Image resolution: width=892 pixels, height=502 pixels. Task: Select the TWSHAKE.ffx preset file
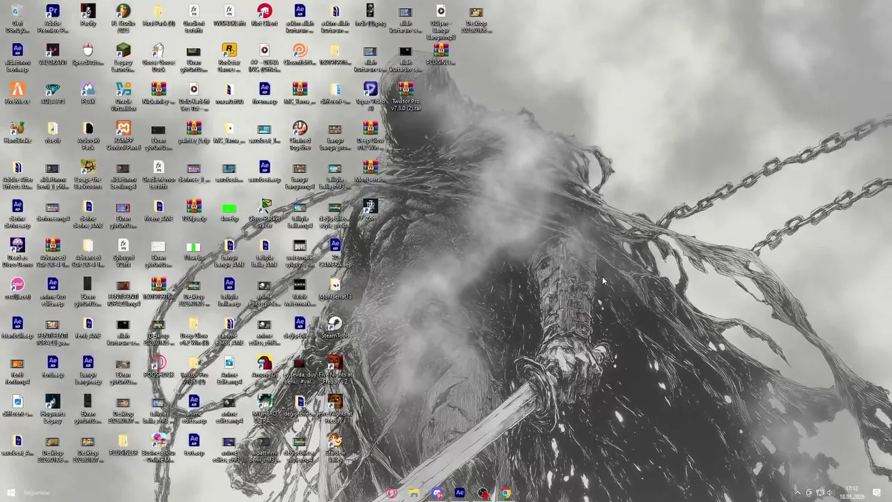coord(229,15)
